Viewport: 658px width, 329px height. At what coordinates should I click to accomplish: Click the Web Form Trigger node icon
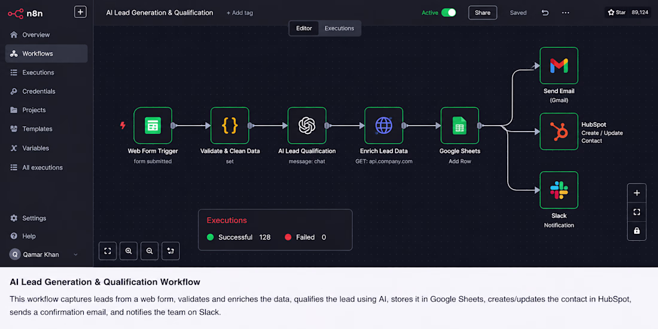point(153,126)
